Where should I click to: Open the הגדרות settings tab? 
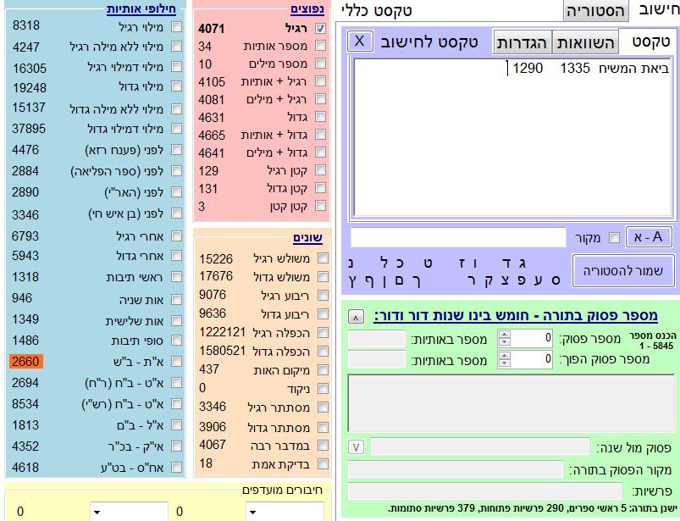click(522, 42)
